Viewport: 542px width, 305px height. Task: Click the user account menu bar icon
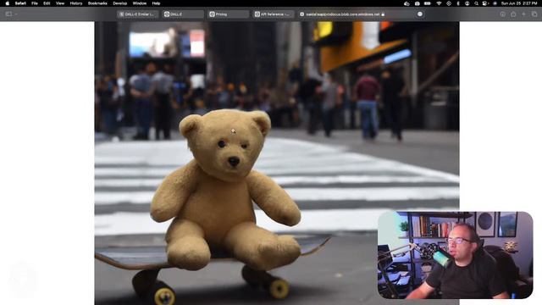[467, 3]
